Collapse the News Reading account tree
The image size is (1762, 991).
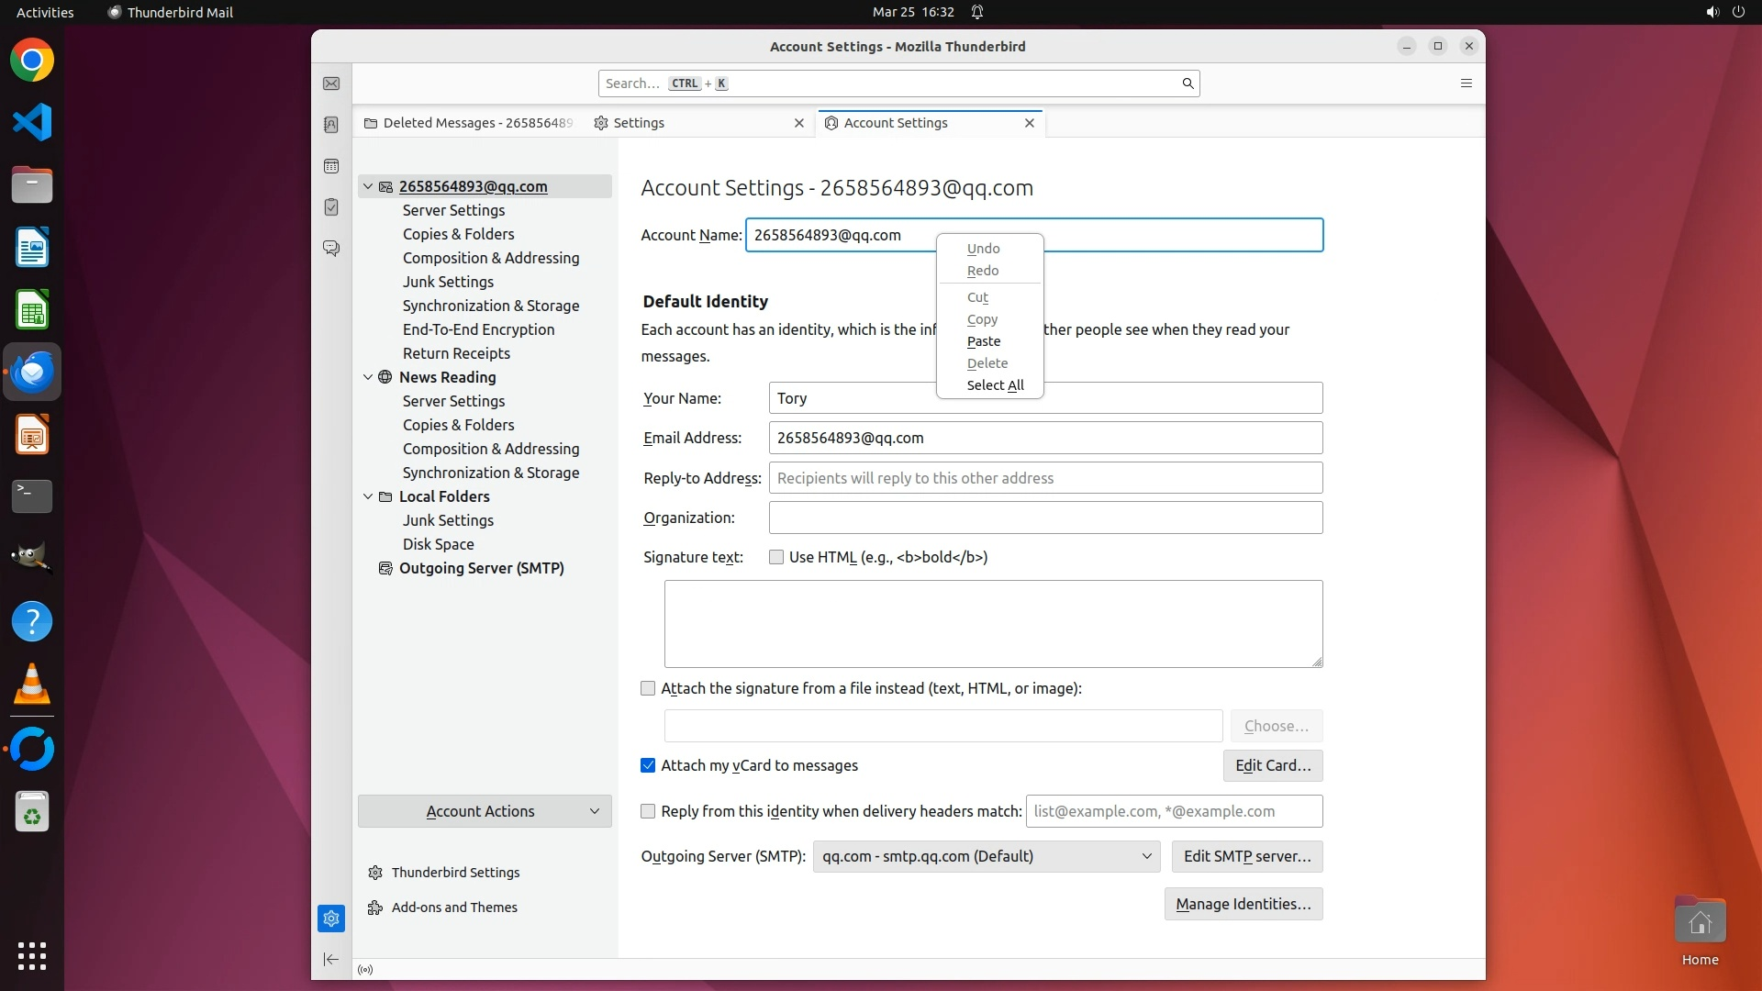pos(368,377)
